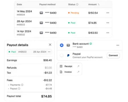Viewport: 128px width, 102px height.
Task: Open more options for the $74.85 payout row
Action: (108, 23)
